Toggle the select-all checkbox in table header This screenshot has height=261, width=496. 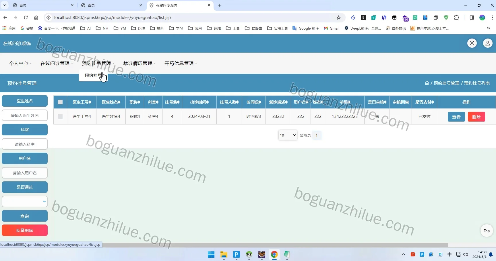point(60,102)
